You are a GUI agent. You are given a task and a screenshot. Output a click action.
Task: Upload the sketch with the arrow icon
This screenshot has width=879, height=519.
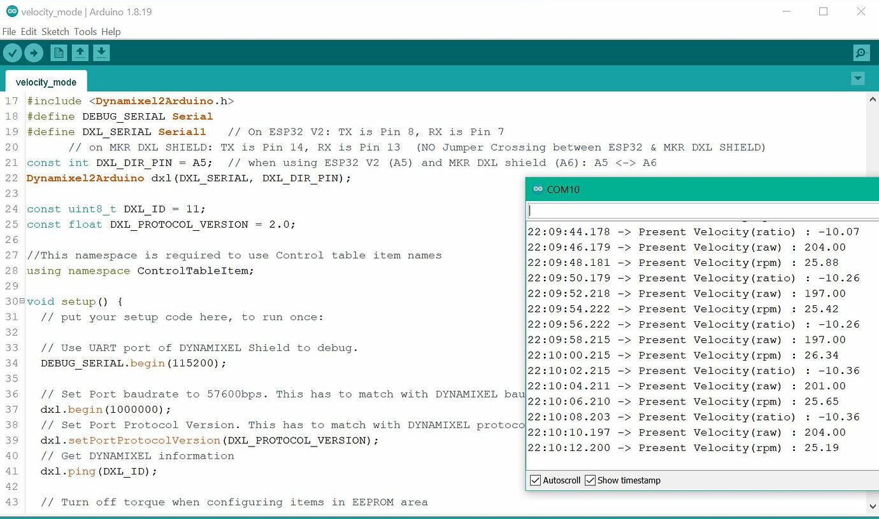[x=34, y=53]
